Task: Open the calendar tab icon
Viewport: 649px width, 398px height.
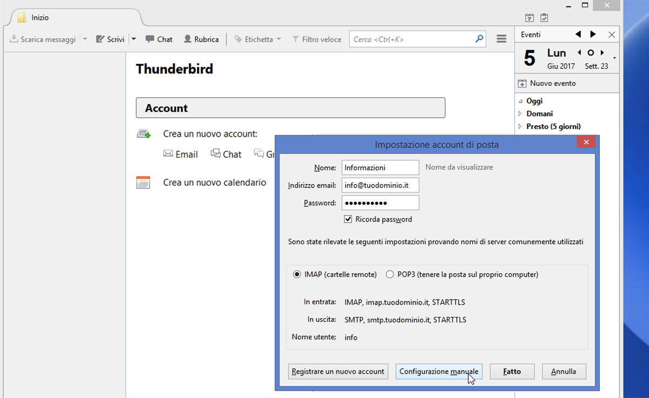Action: point(529,18)
